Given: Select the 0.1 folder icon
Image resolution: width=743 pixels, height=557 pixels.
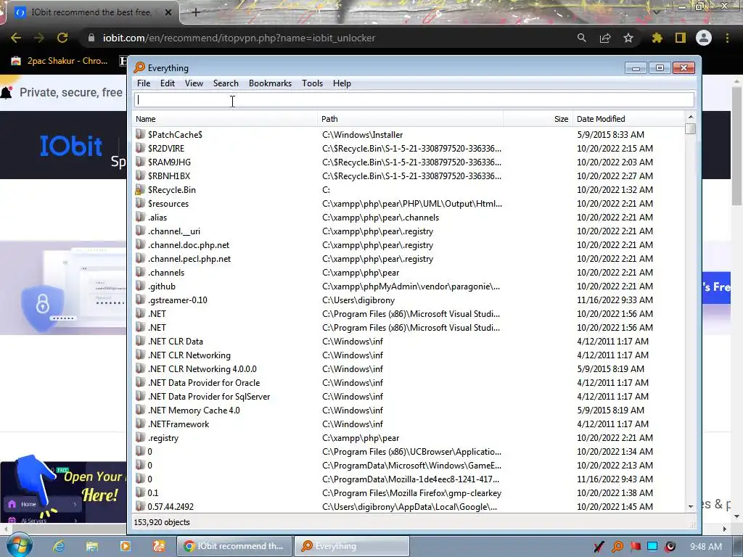Looking at the screenshot, I should click(x=140, y=492).
